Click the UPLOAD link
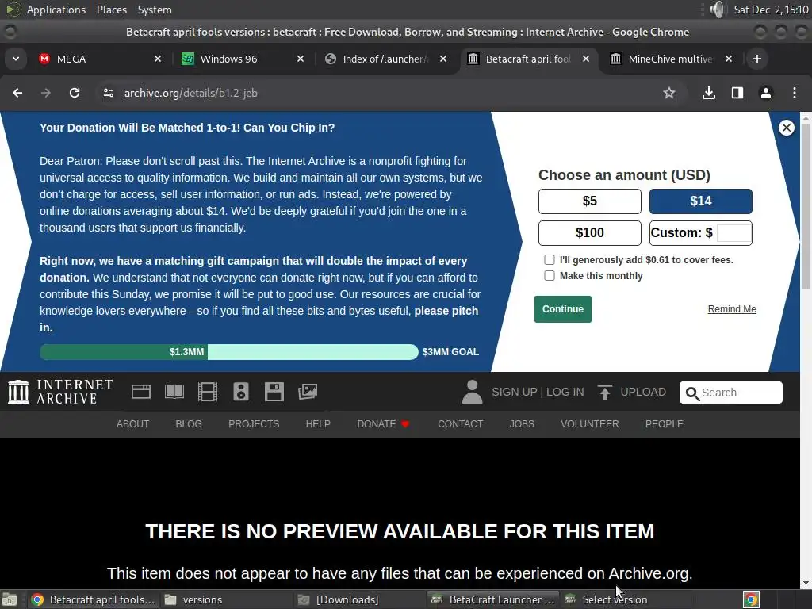 [643, 392]
